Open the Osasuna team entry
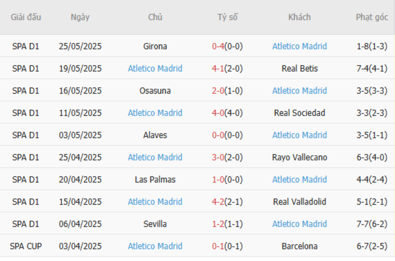This screenshot has width=395, height=261. tap(155, 90)
